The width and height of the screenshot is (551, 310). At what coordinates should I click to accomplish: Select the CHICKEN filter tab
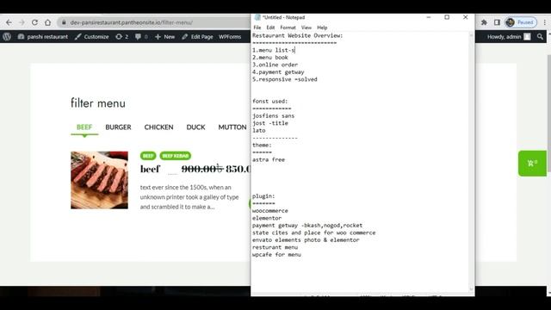158,127
